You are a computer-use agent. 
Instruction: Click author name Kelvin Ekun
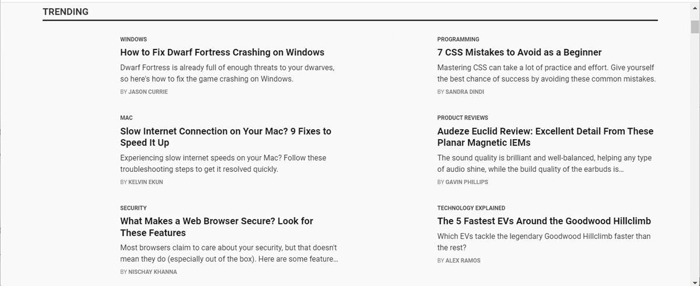145,182
